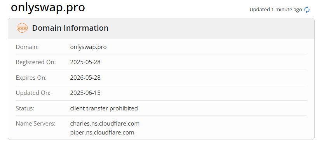Click the Expires On date 2026-05-28
Viewport: 317px width, 145px height.
coord(85,77)
